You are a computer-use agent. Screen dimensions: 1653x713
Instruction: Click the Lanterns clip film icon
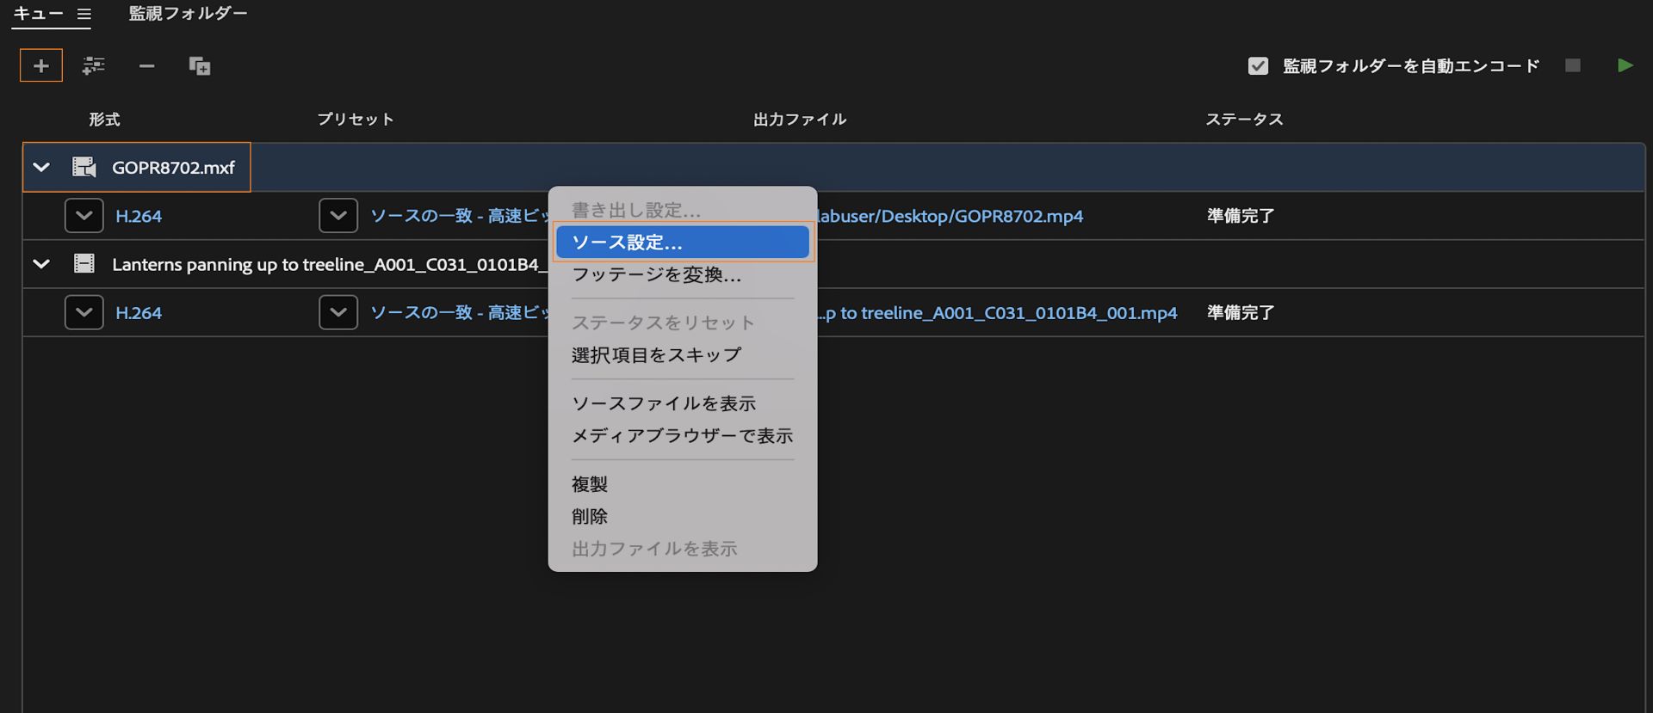coord(84,263)
